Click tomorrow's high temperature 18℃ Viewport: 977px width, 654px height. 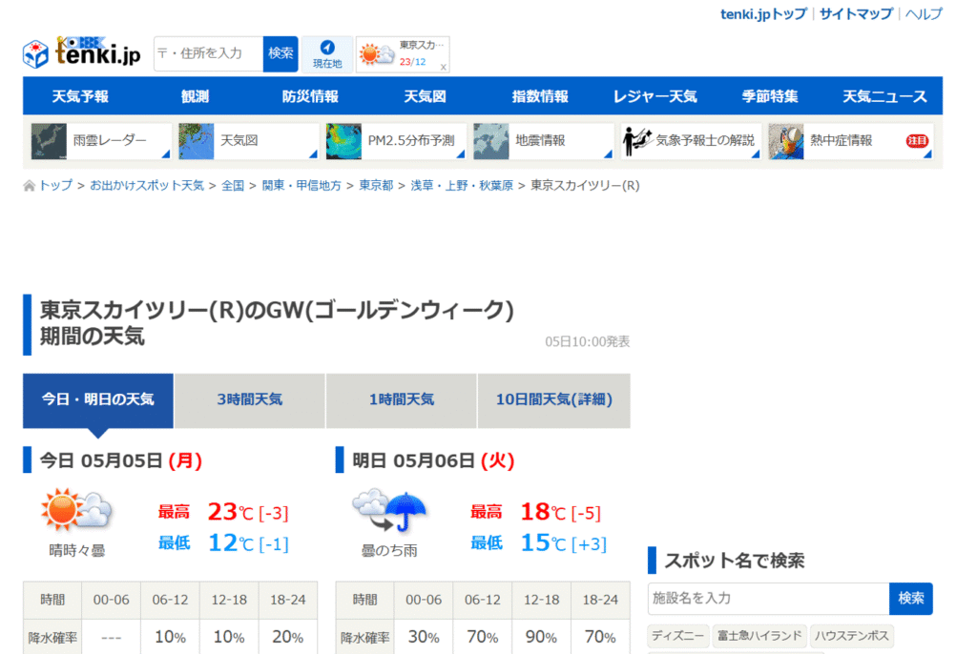(543, 512)
